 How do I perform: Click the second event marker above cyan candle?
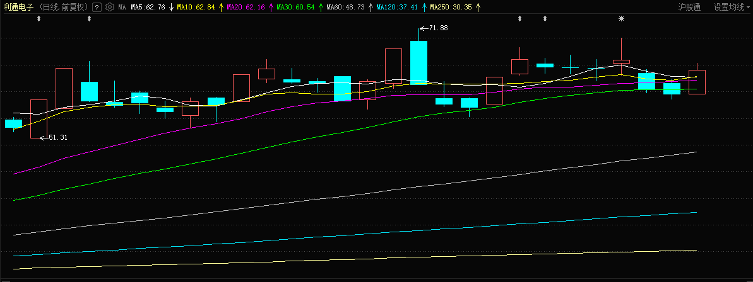[x=89, y=19]
